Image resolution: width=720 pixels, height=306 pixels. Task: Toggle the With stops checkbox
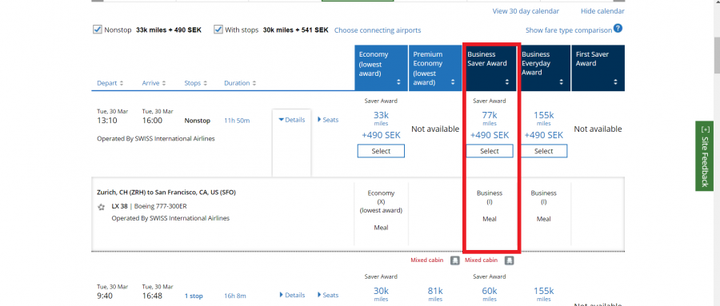tap(218, 30)
